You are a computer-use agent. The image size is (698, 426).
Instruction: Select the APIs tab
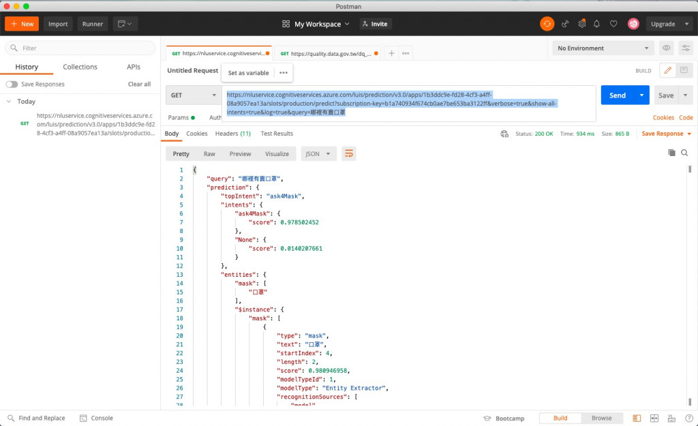point(134,67)
